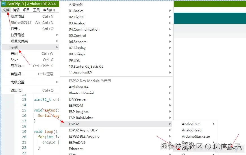Open the ESP32 BLE Arduino submenu
246x155 pixels.
pos(116,136)
